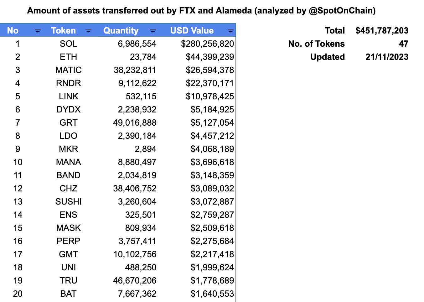Click the total value $451,787,203
Screen dimensions: 424x302
[382, 31]
